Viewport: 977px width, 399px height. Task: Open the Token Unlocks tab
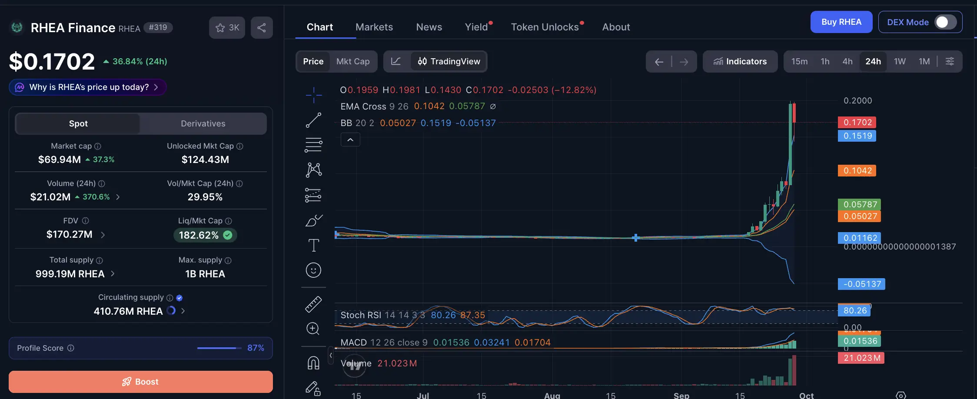(x=545, y=27)
